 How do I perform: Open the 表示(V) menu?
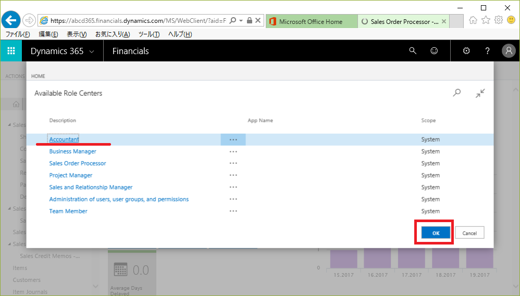click(x=77, y=34)
